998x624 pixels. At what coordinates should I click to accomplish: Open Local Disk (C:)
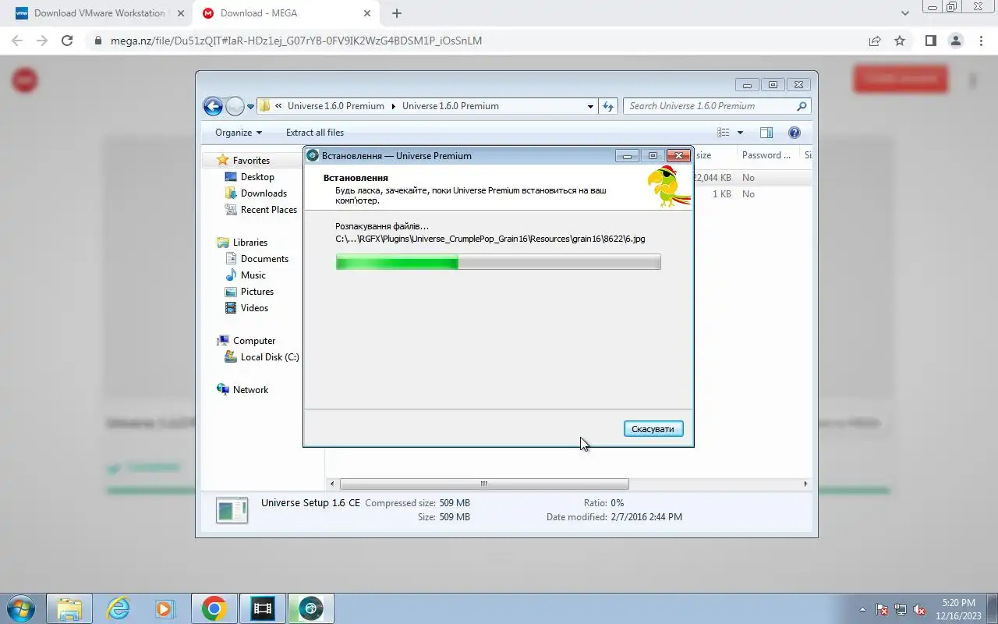[269, 357]
